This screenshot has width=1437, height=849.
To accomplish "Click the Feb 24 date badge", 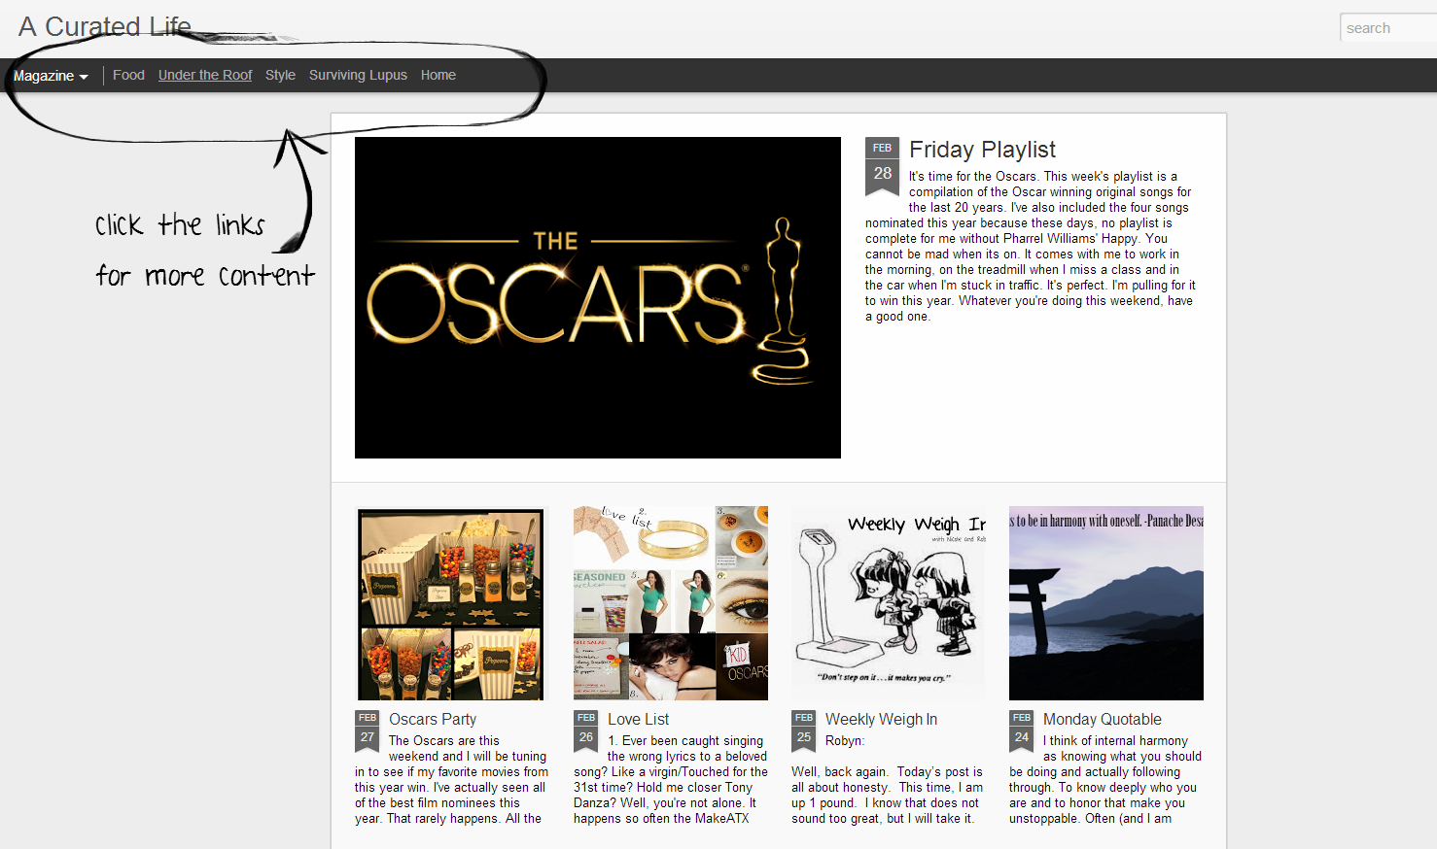I will point(1021,731).
